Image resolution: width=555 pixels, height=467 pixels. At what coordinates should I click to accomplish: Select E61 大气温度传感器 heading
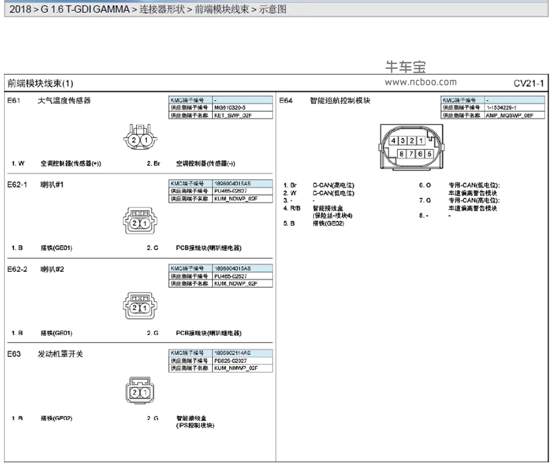[x=49, y=101]
